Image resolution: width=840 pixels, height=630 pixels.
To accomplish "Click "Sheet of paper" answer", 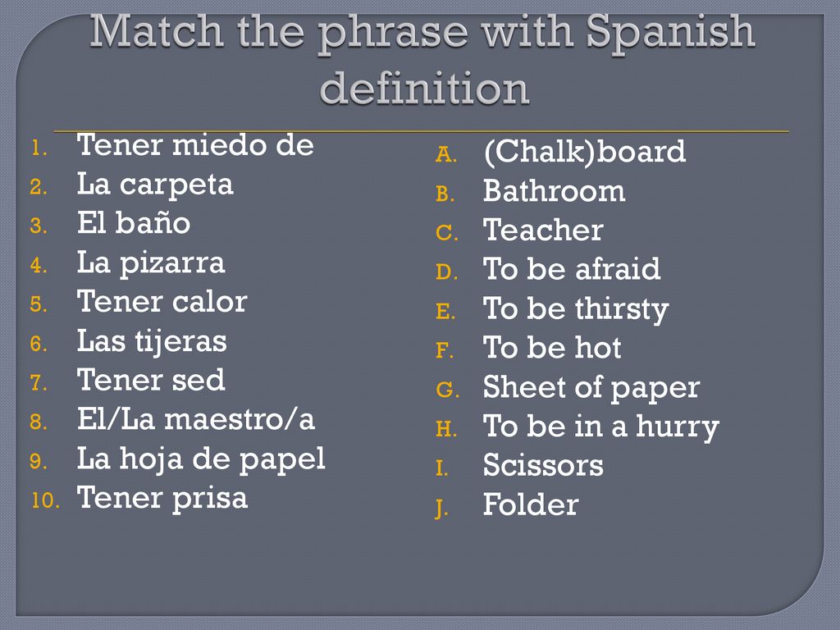I will (x=591, y=388).
